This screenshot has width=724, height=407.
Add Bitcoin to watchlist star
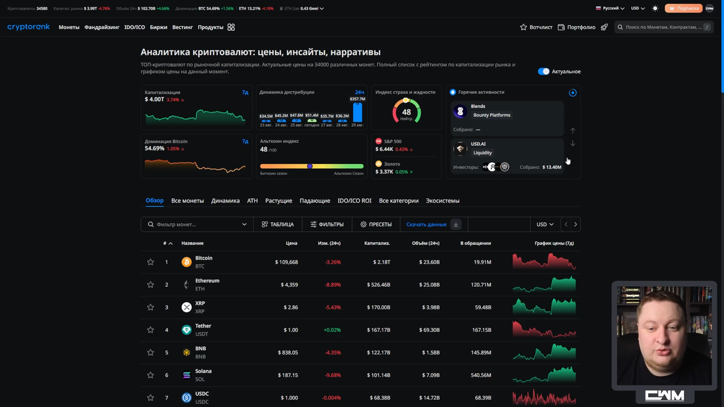[x=150, y=262]
